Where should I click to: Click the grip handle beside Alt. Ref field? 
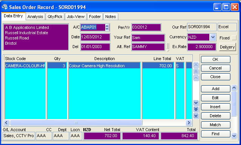click(x=168, y=47)
